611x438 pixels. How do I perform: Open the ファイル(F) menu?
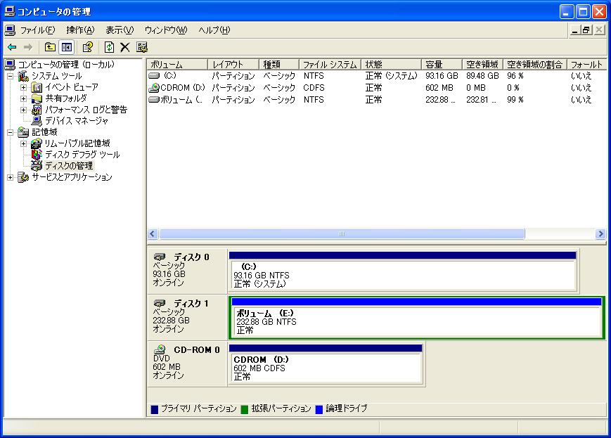[x=37, y=30]
